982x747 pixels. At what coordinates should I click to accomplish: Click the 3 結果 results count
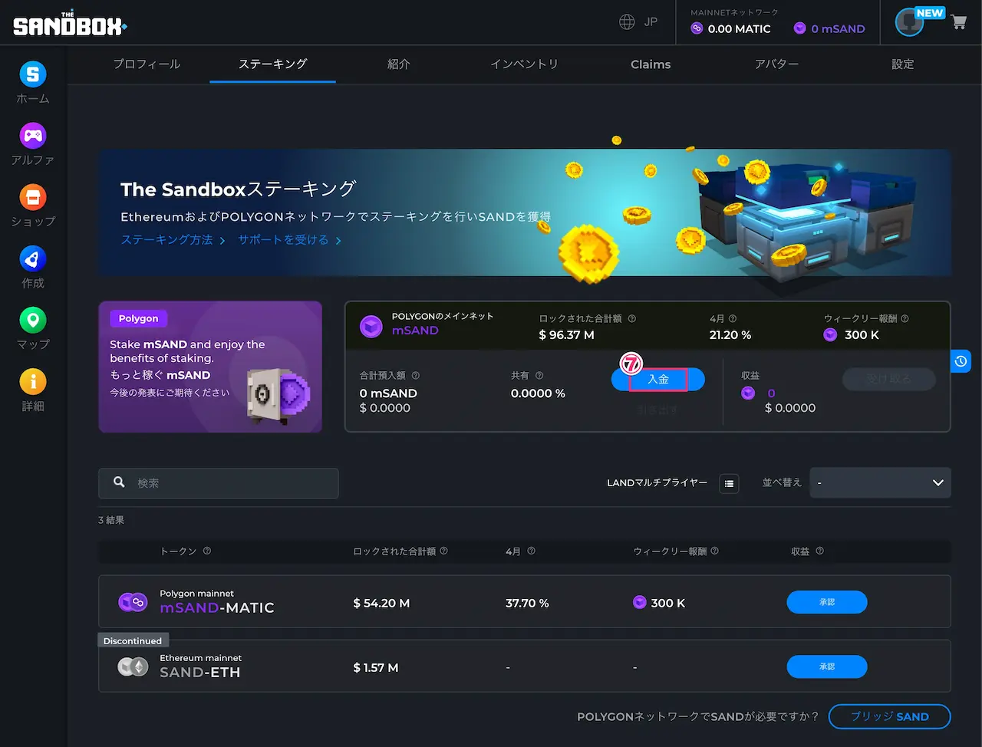click(x=111, y=520)
